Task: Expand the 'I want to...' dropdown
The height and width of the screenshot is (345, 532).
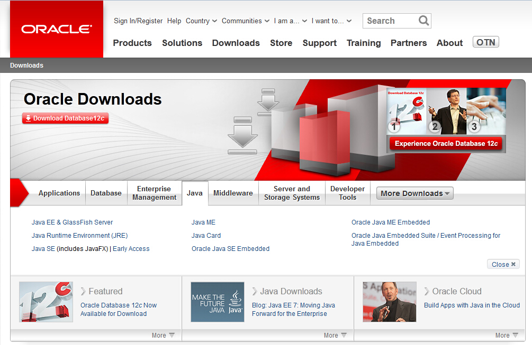Action: [331, 21]
